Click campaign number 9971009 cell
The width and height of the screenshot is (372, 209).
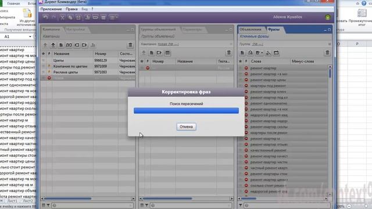tap(105, 66)
